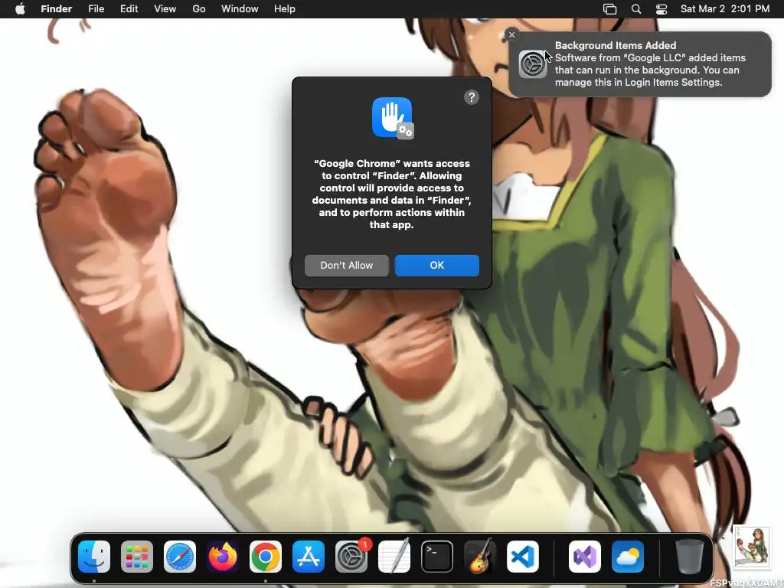This screenshot has width=784, height=588.
Task: Open the View menu
Action: coord(165,9)
